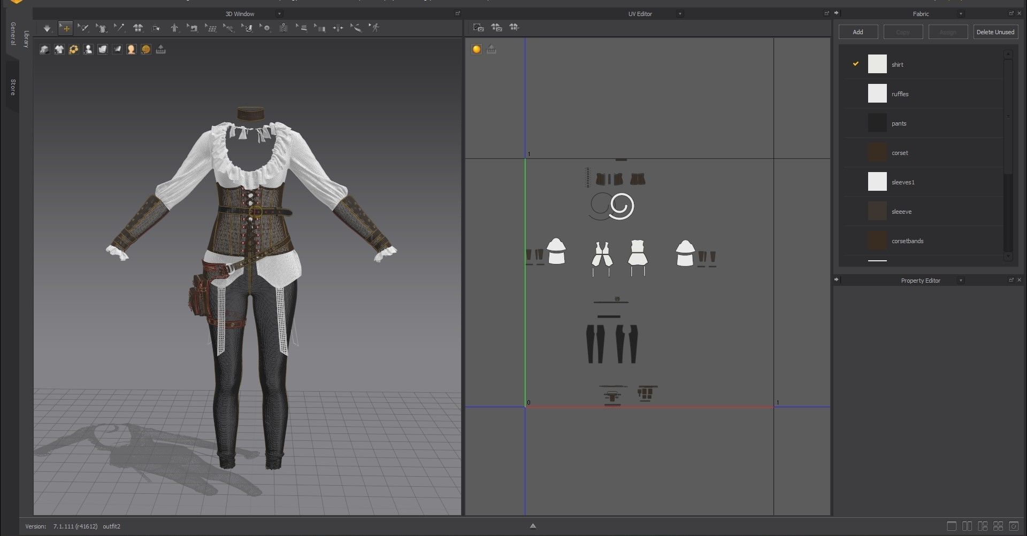Toggle the garment surface display cube
Image resolution: width=1027 pixels, height=536 pixels.
pyautogui.click(x=45, y=49)
